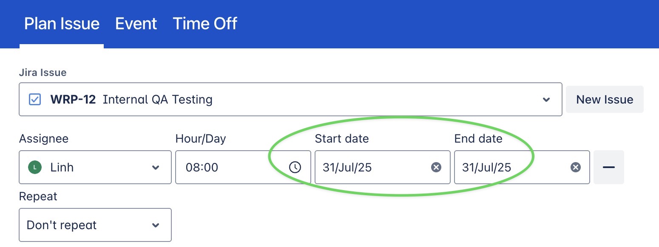Click the Linh assignee name
The image size is (659, 247).
(x=62, y=167)
